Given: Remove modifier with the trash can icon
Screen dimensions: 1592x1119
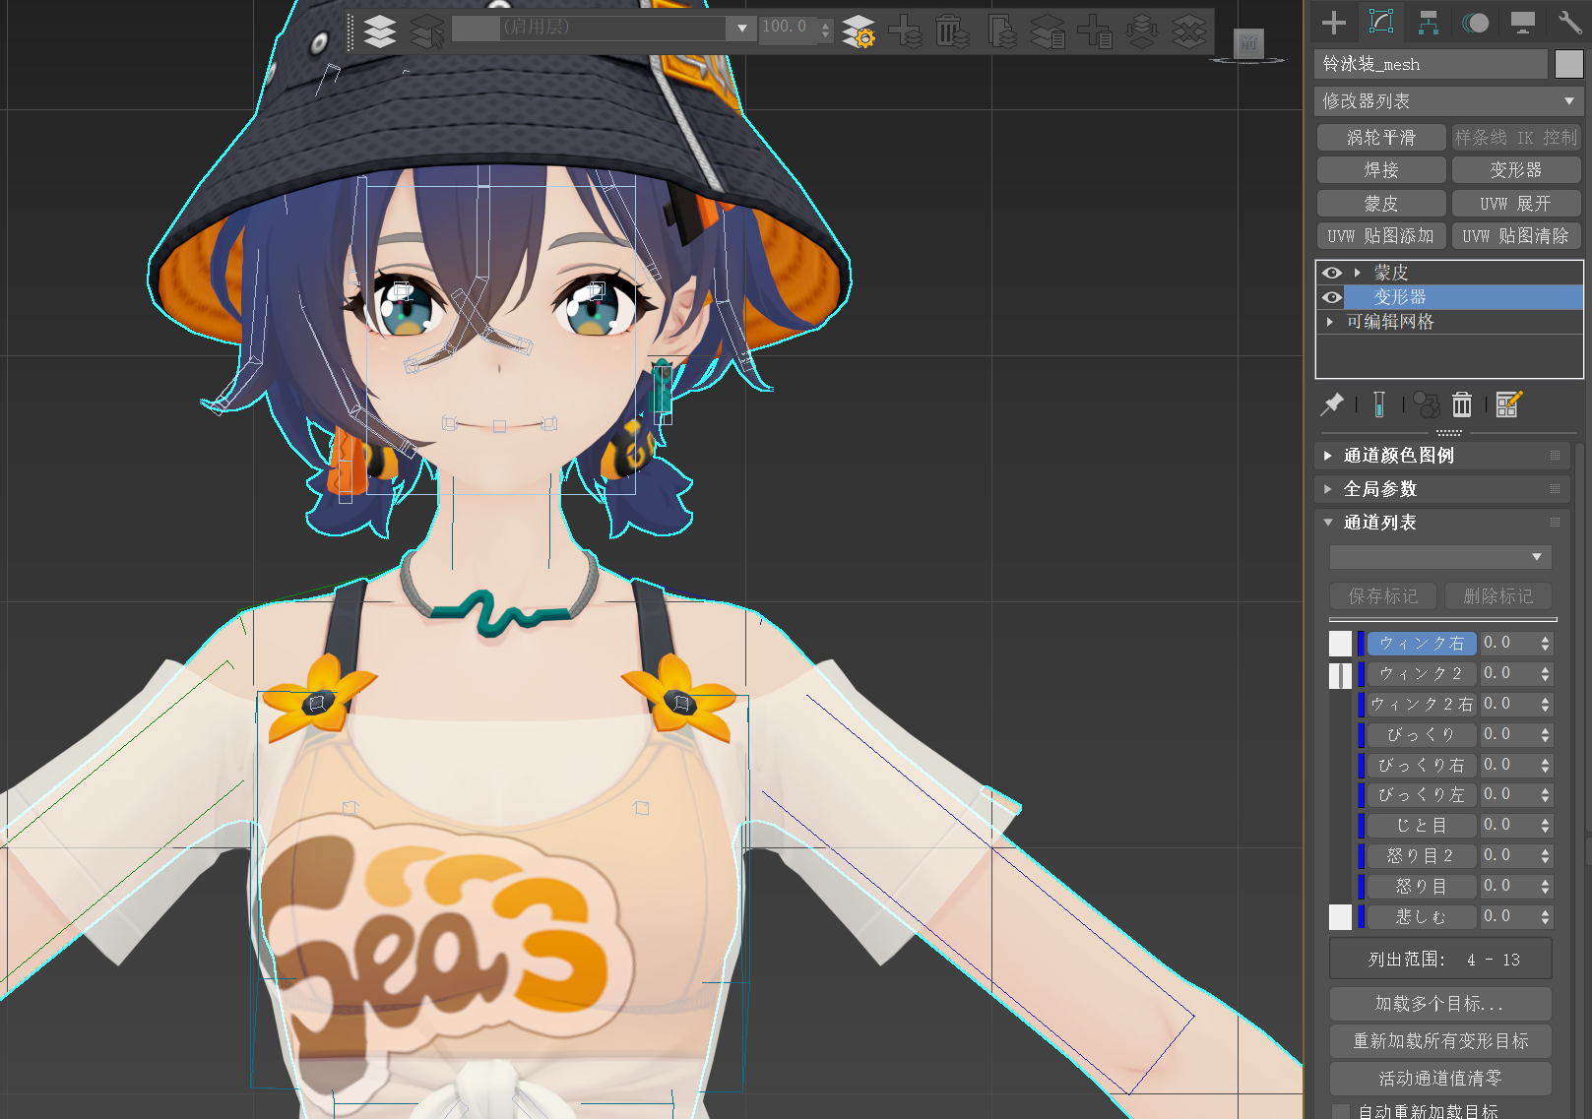Looking at the screenshot, I should [x=1462, y=404].
